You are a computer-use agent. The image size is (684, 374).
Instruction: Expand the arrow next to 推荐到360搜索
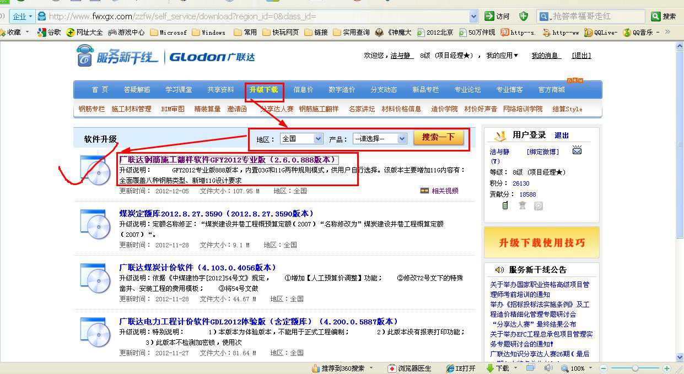coord(371,368)
